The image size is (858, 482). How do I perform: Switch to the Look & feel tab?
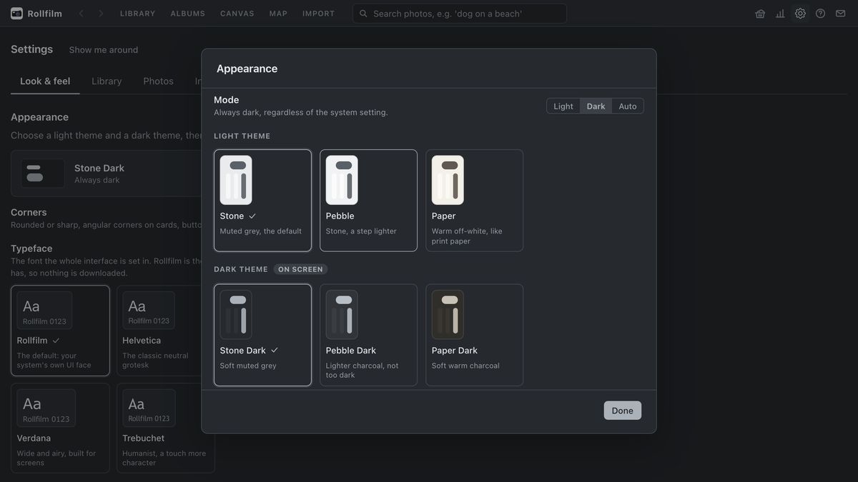pos(45,81)
